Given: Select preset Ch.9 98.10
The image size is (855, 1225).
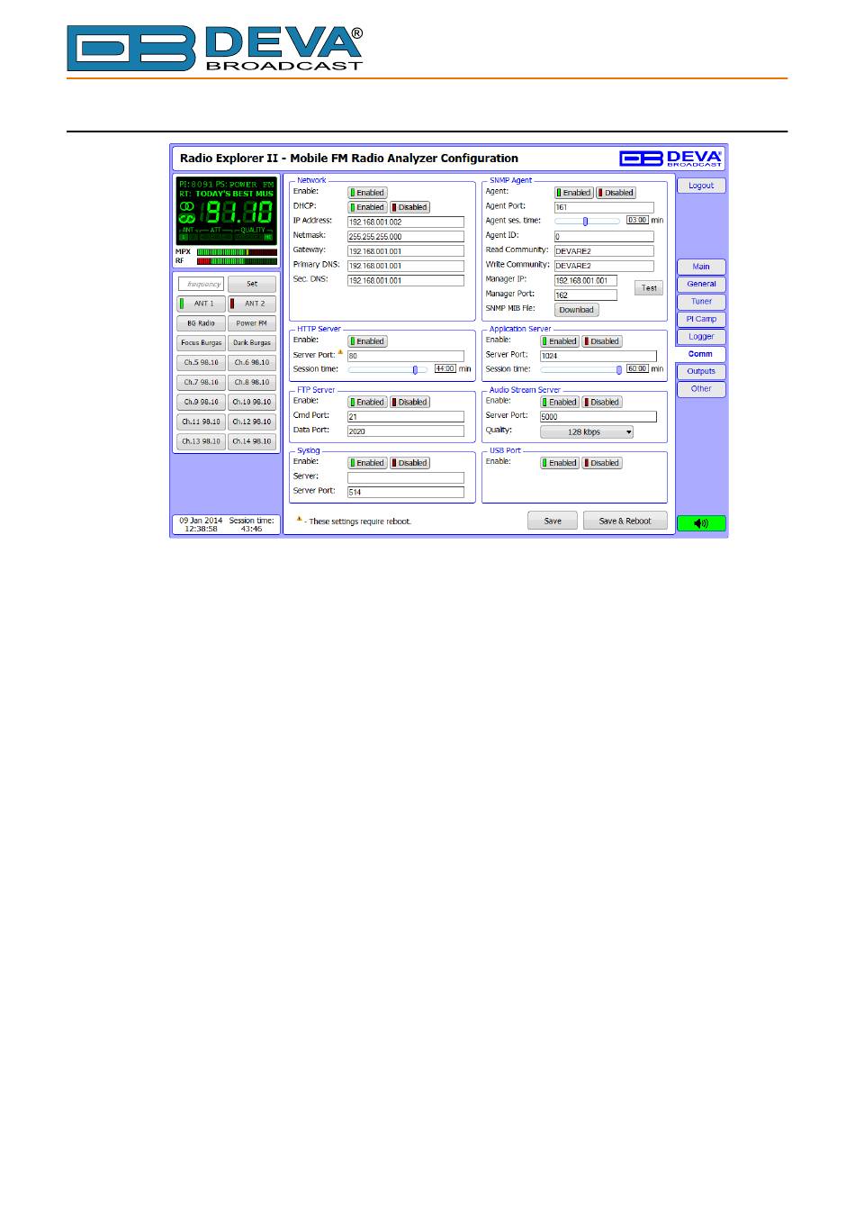Looking at the screenshot, I should coord(201,403).
